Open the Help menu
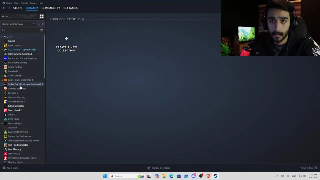 41,3
